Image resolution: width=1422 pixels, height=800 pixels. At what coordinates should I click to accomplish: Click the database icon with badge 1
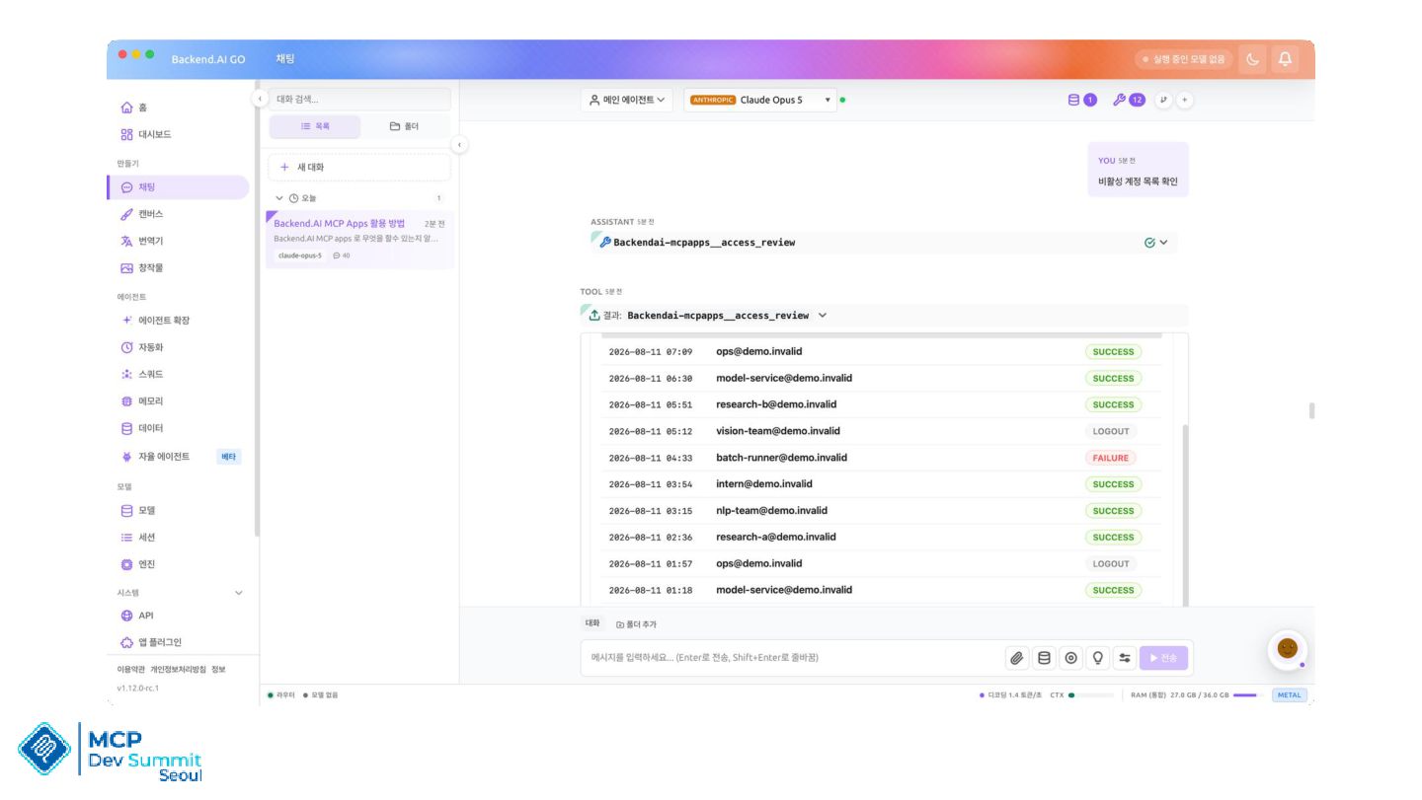[1082, 100]
